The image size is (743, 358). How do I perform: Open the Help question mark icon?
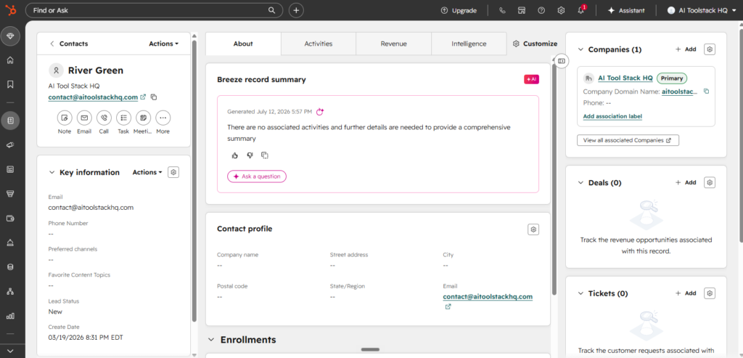[541, 10]
